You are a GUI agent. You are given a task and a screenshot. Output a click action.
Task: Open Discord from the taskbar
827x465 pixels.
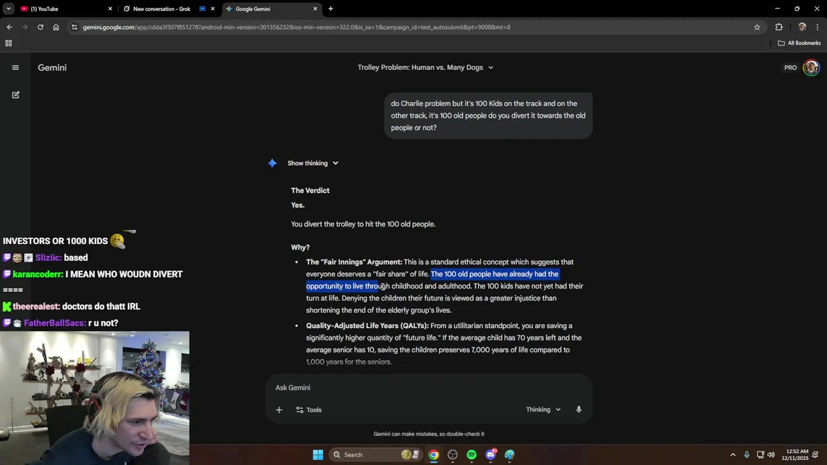tap(491, 455)
